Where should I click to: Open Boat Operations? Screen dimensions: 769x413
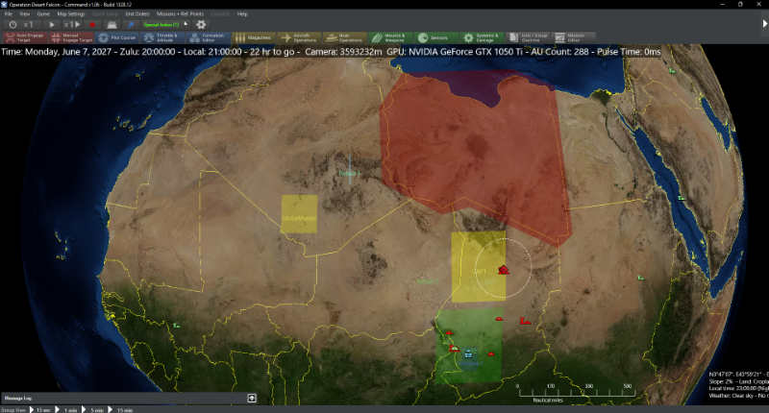[345, 37]
